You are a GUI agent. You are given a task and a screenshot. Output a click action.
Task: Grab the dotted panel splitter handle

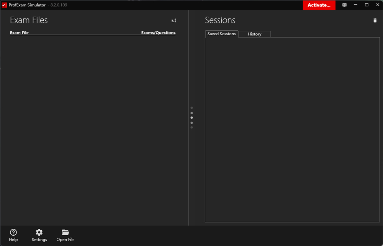coord(191,118)
